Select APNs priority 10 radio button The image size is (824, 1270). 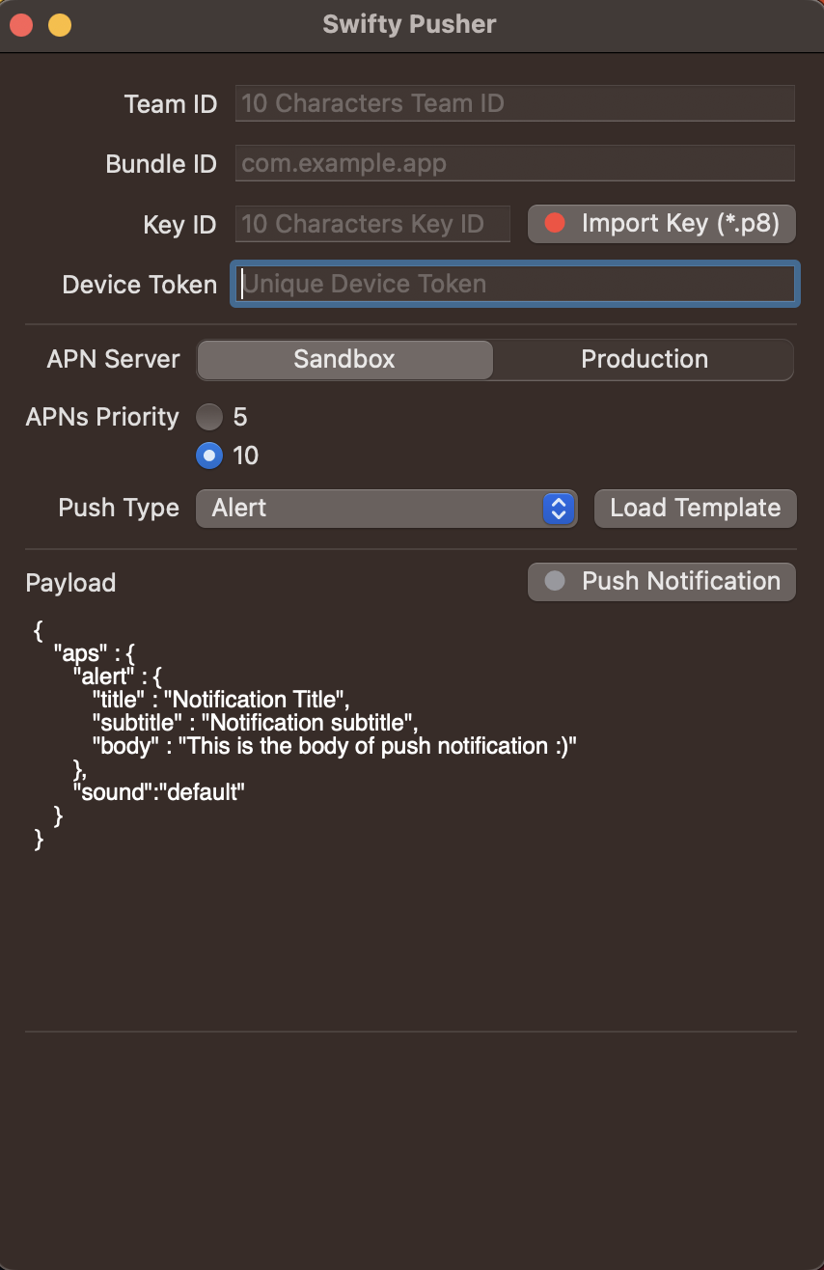(x=209, y=456)
